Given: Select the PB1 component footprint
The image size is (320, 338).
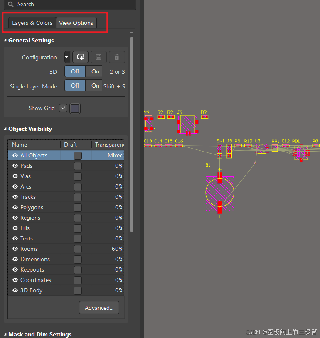Looking at the screenshot, I should pos(301,153).
